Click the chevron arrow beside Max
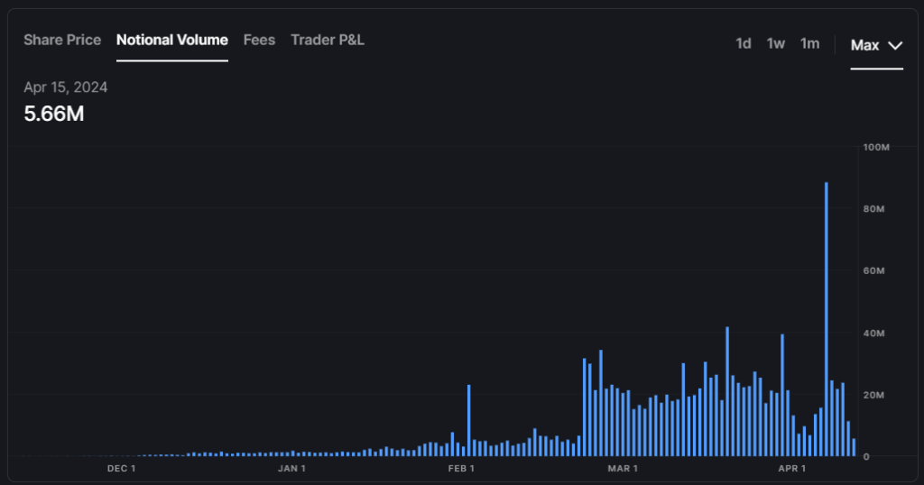Image resolution: width=924 pixels, height=485 pixels. [x=895, y=45]
